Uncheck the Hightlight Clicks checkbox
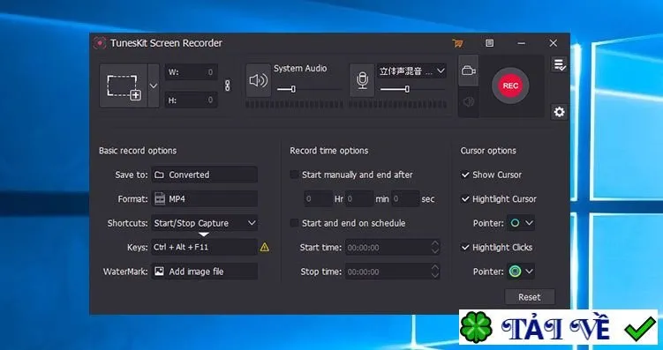Screen dimensions: 663x350 [x=465, y=248]
